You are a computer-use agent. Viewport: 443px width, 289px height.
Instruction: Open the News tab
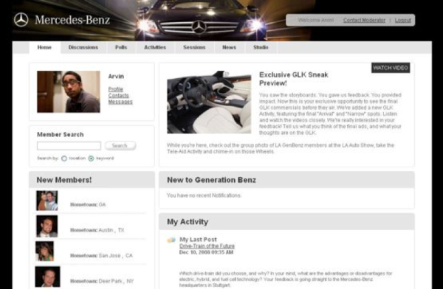(x=229, y=47)
